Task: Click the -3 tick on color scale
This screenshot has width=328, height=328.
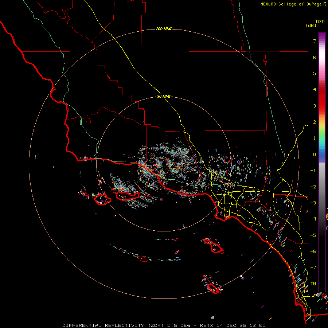Action: pos(313,203)
